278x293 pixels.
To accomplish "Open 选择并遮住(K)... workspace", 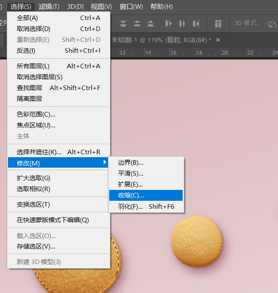I will pos(58,152).
